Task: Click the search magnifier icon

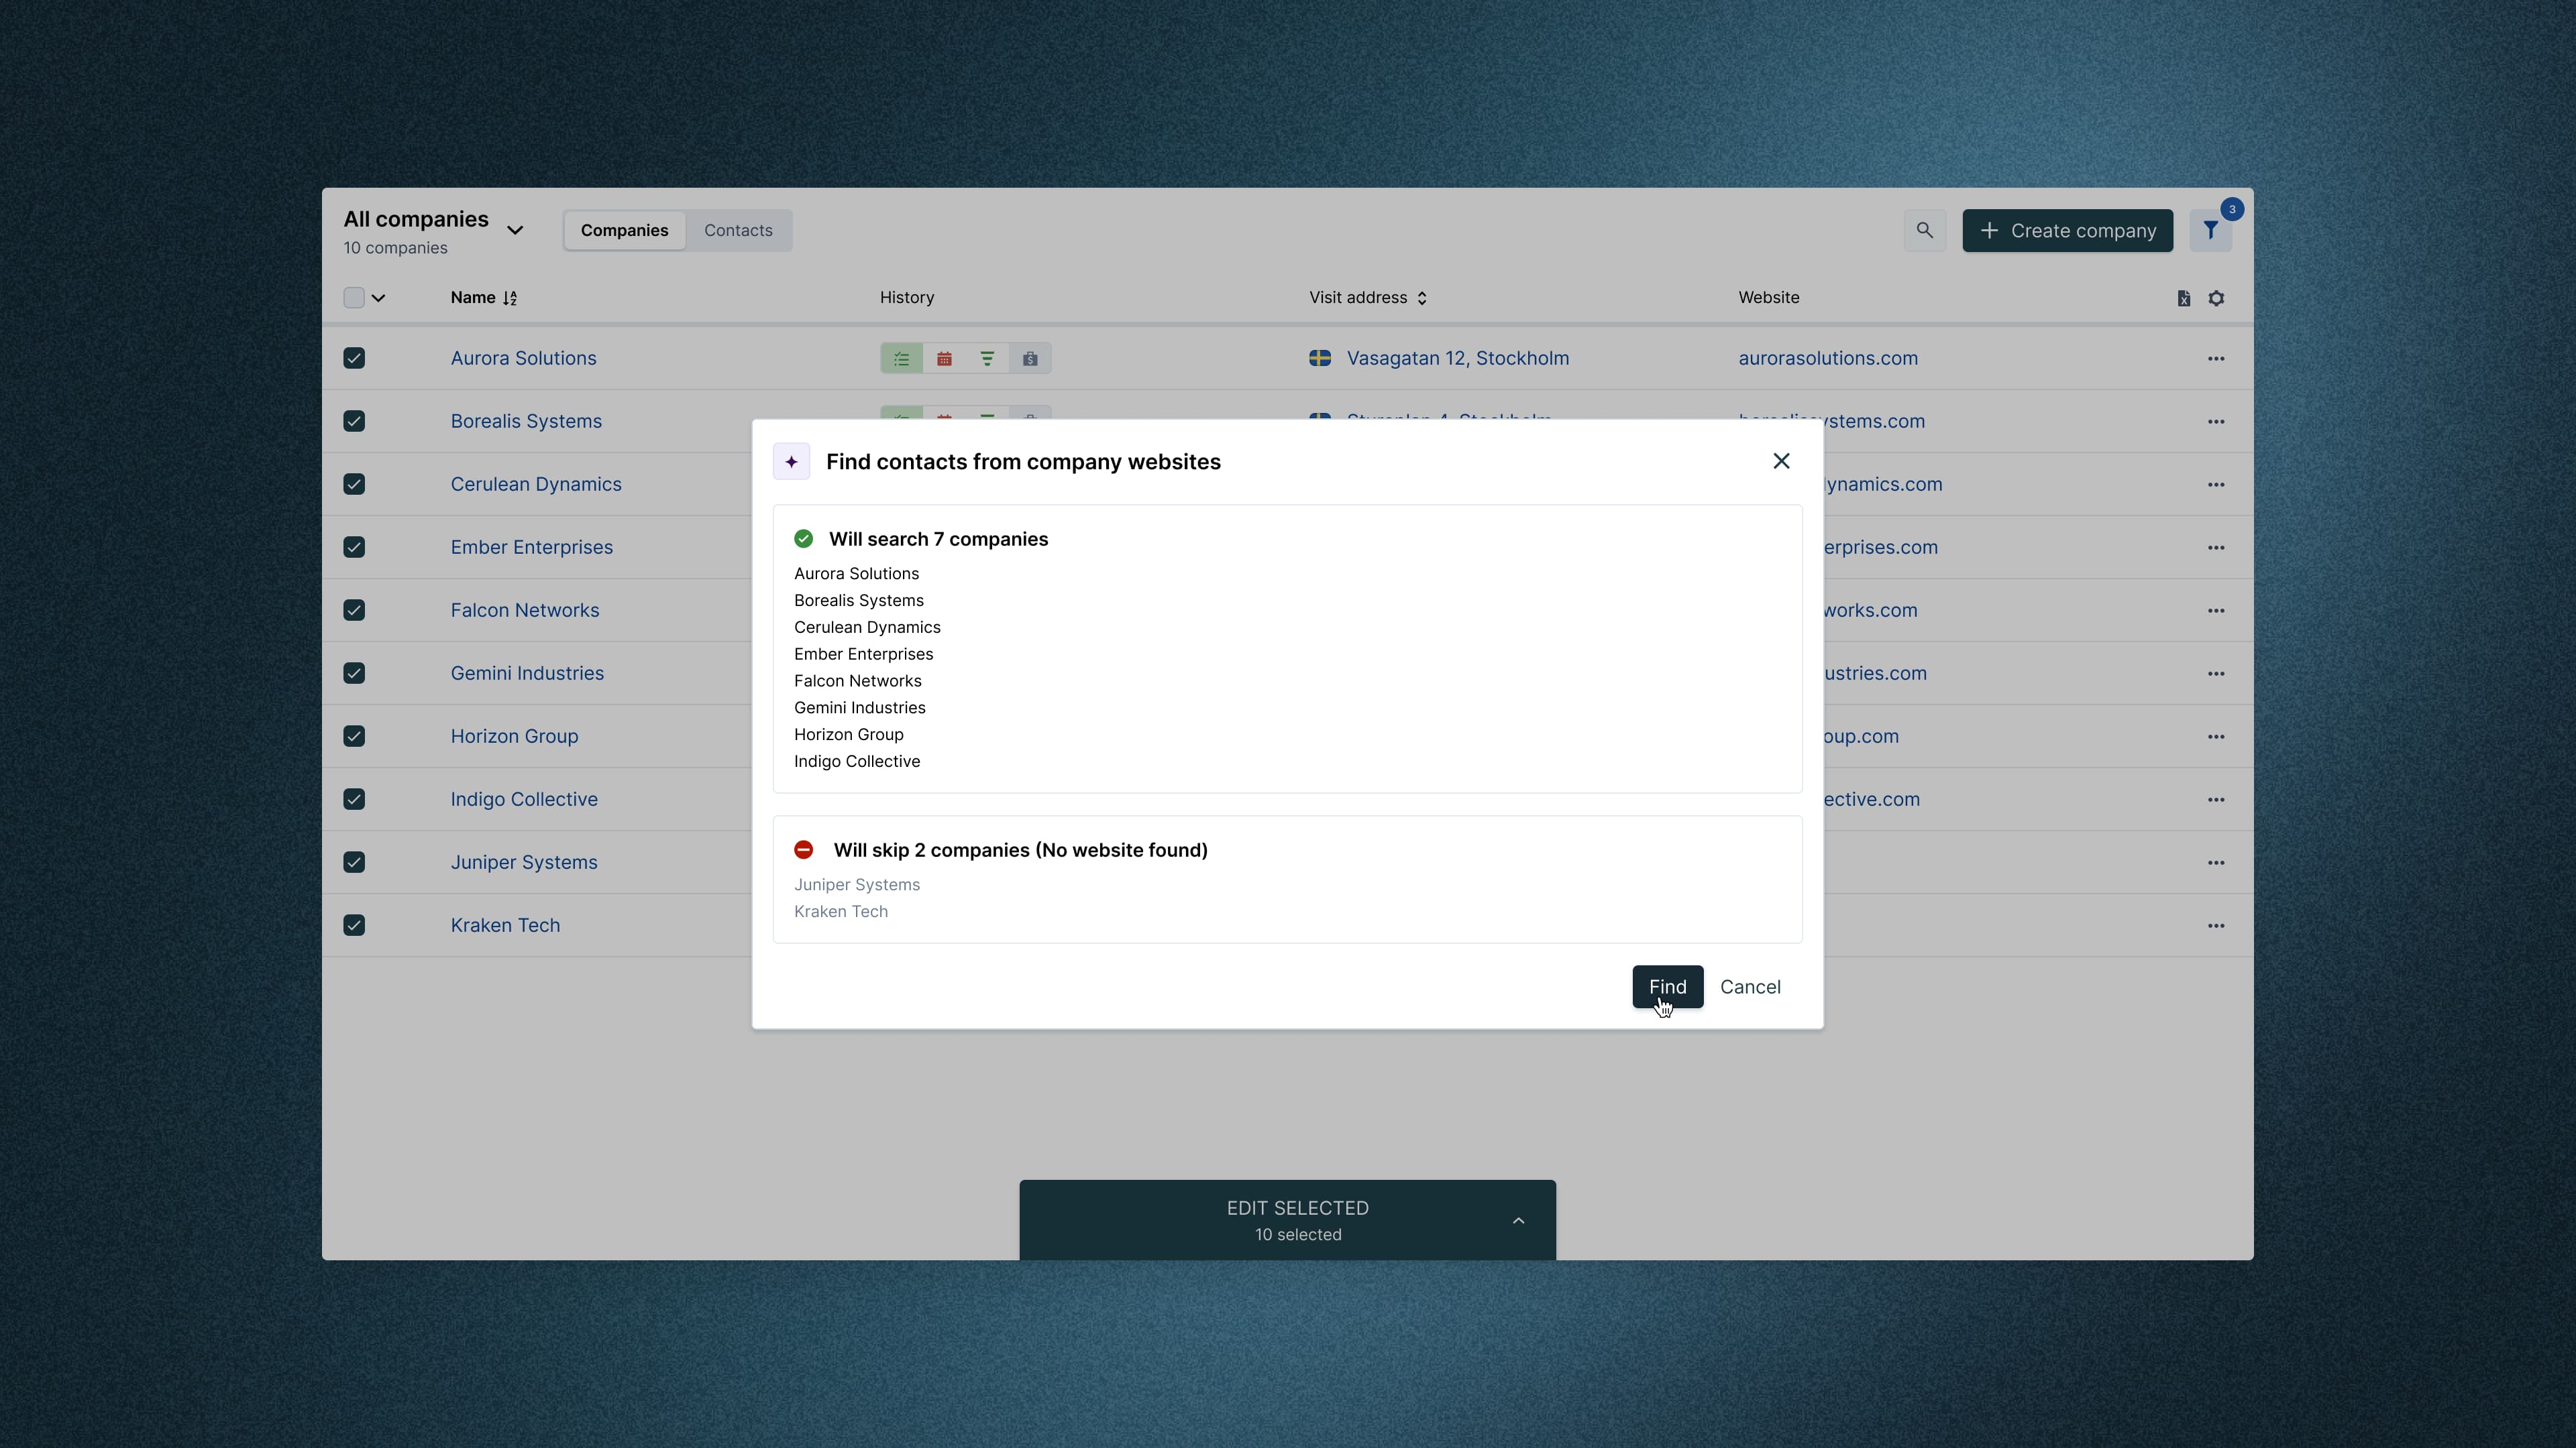Action: (x=1924, y=231)
